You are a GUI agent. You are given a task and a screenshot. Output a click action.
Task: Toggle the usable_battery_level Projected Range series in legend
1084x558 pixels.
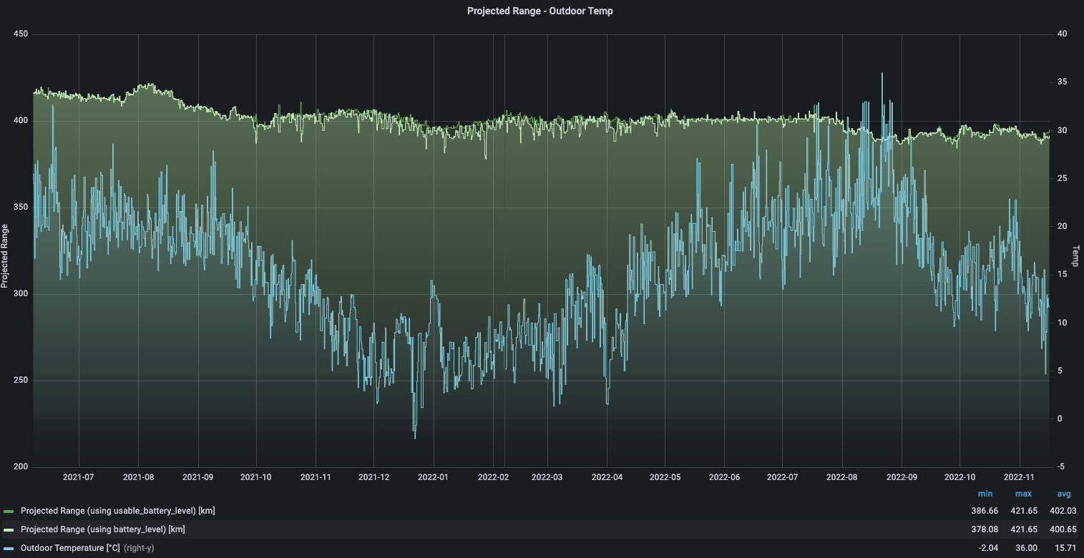point(118,511)
